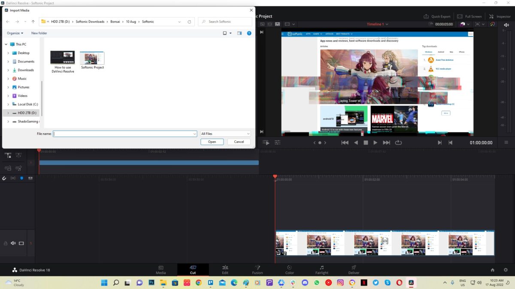Select the How to use DaVinci Resolve file

(x=63, y=62)
